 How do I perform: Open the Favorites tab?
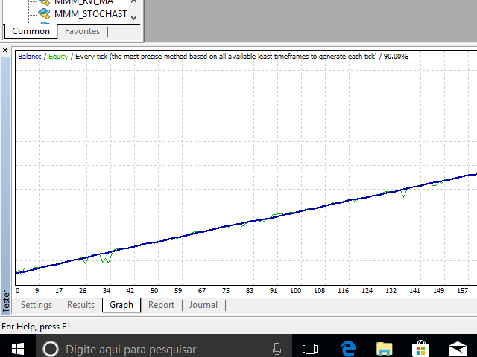pos(82,31)
